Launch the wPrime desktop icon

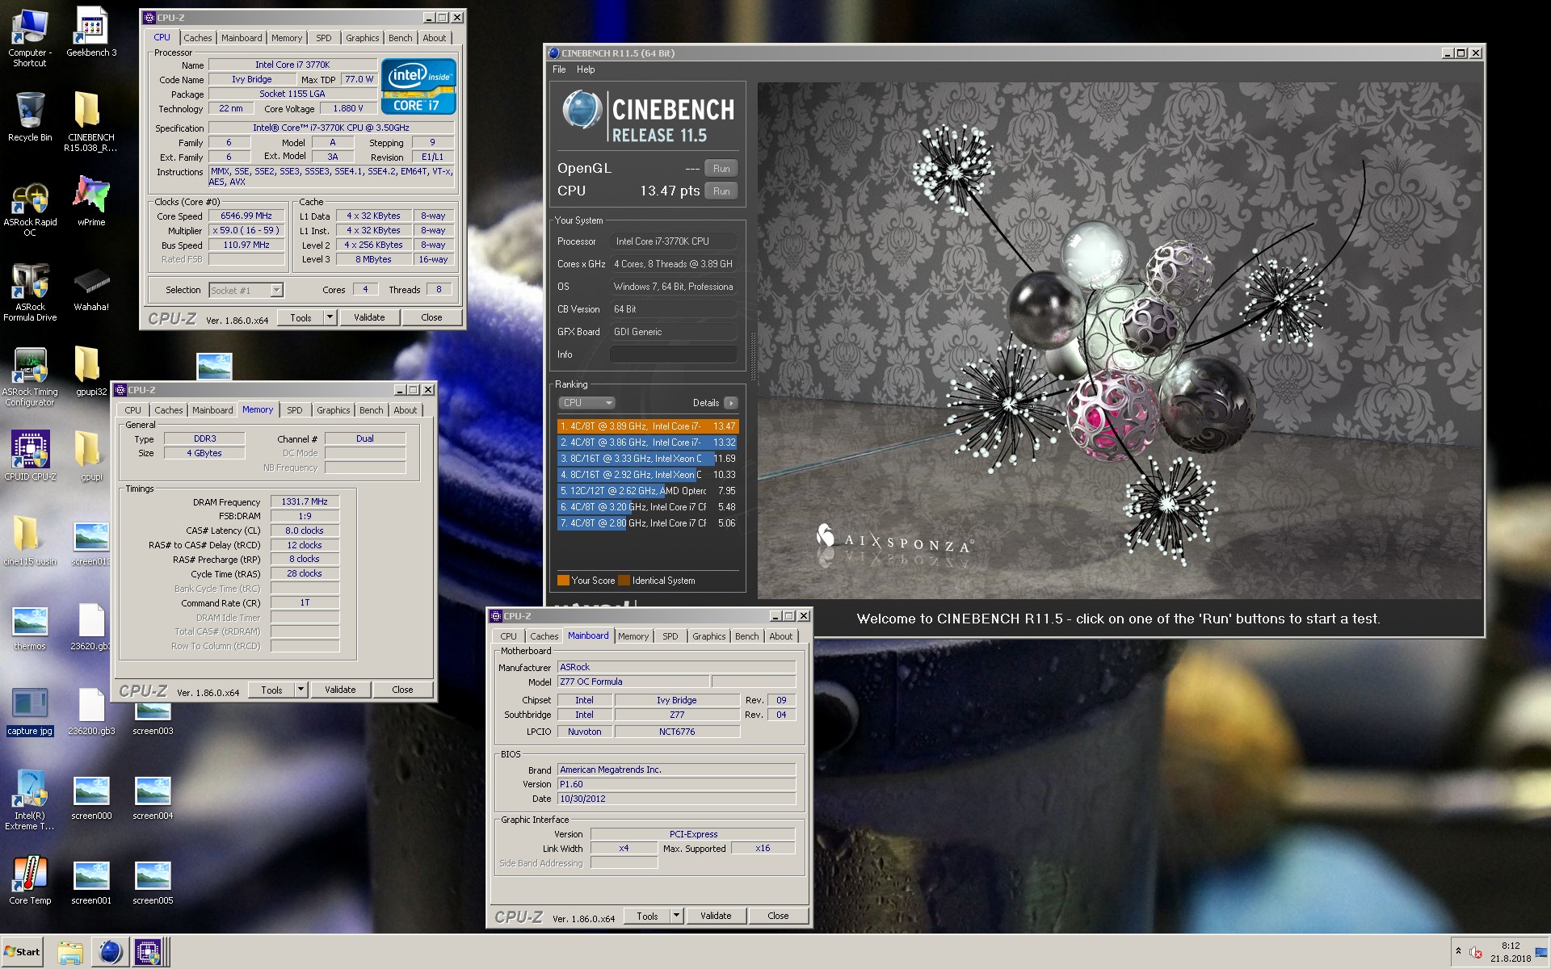(91, 201)
